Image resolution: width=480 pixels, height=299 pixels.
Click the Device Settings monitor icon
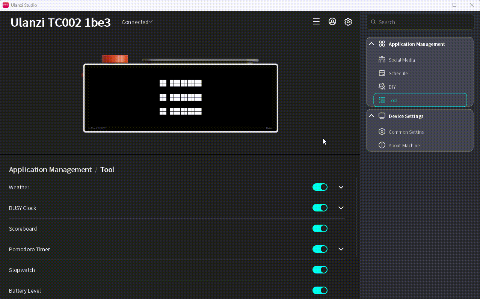pyautogui.click(x=382, y=116)
